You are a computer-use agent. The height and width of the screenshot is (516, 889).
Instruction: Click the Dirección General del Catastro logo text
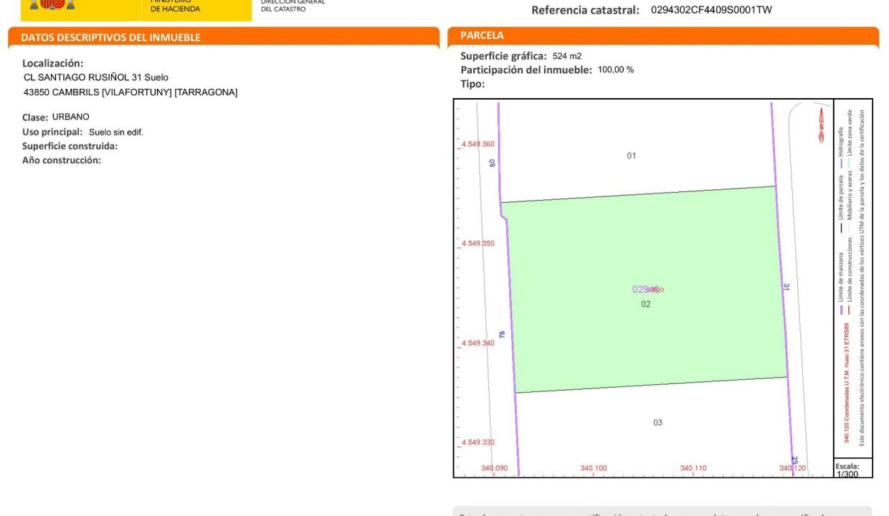[293, 6]
